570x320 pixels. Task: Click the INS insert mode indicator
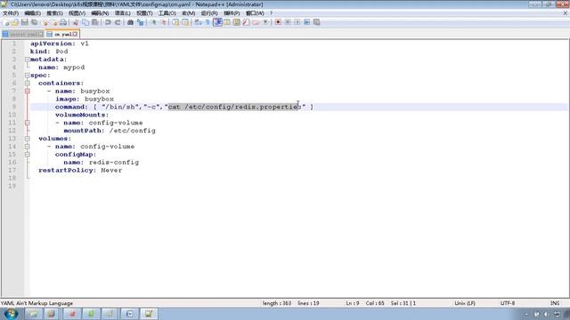555,303
